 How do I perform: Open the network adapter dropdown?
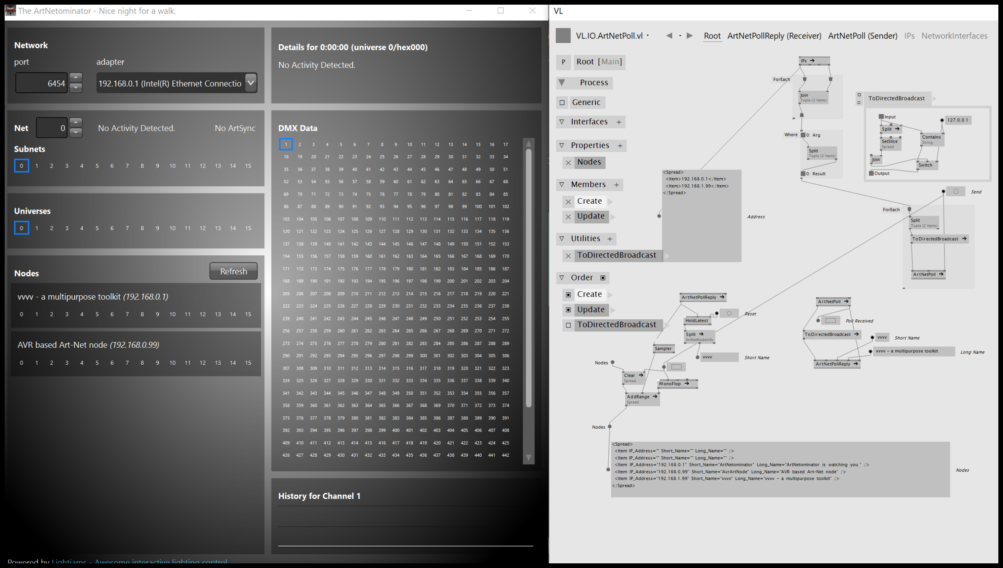250,83
